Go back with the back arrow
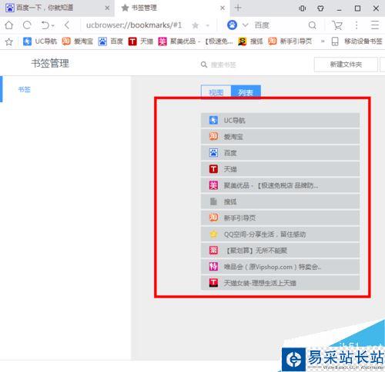The image size is (385, 372). (67, 25)
